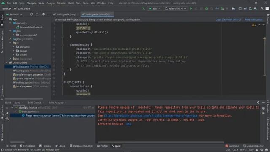Switch to the build.gradle (:app) editor tab
The image size is (270, 152).
(66, 14)
